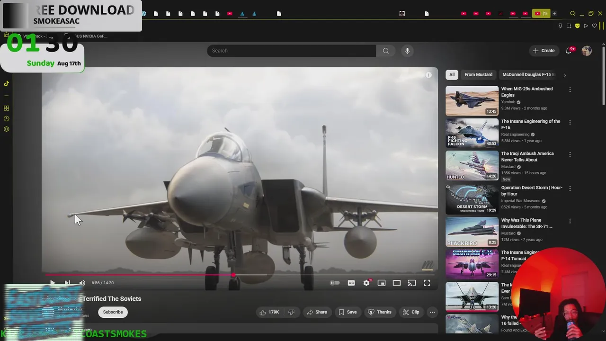Dislike the video

[x=292, y=312]
